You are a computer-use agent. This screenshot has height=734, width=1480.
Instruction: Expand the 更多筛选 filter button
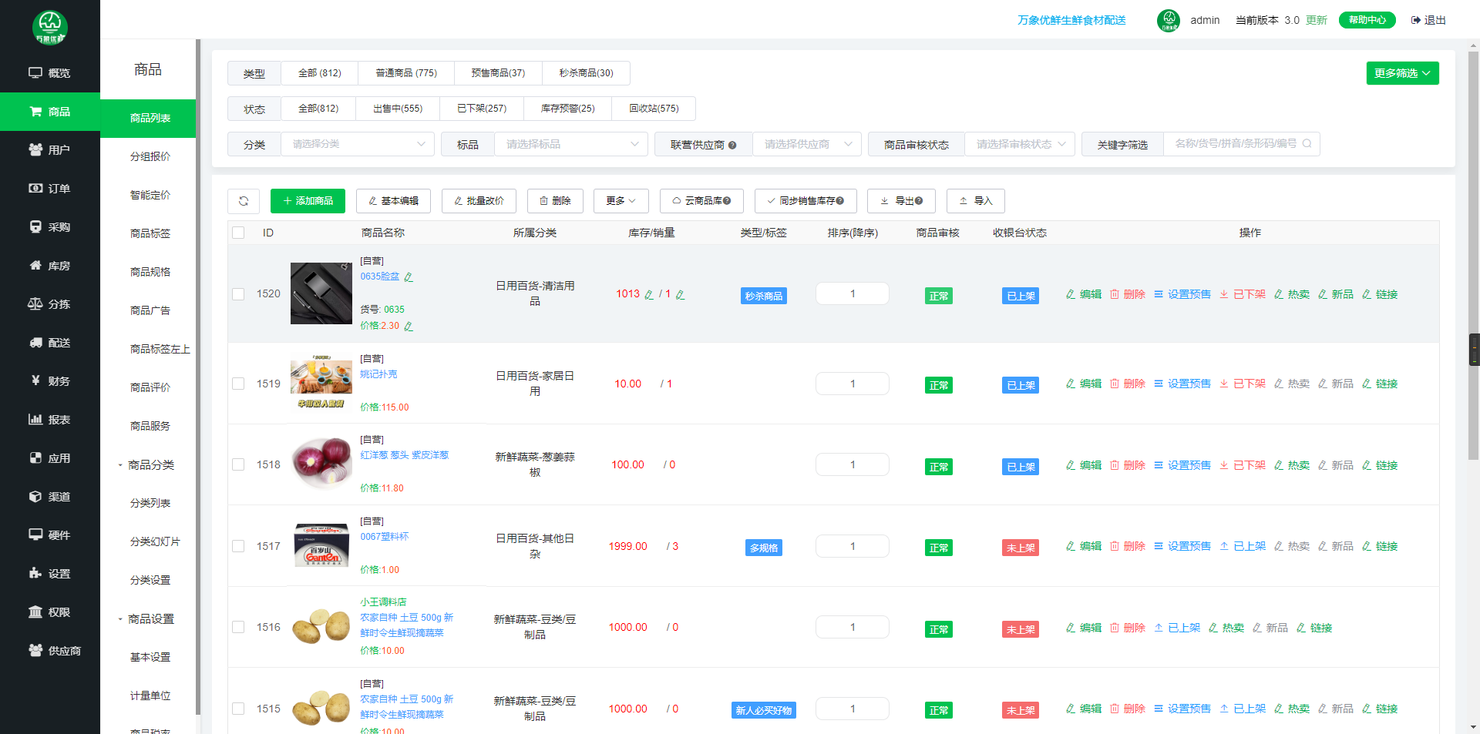click(x=1402, y=73)
